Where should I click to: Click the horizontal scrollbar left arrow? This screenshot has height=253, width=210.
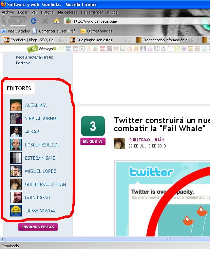[3, 239]
